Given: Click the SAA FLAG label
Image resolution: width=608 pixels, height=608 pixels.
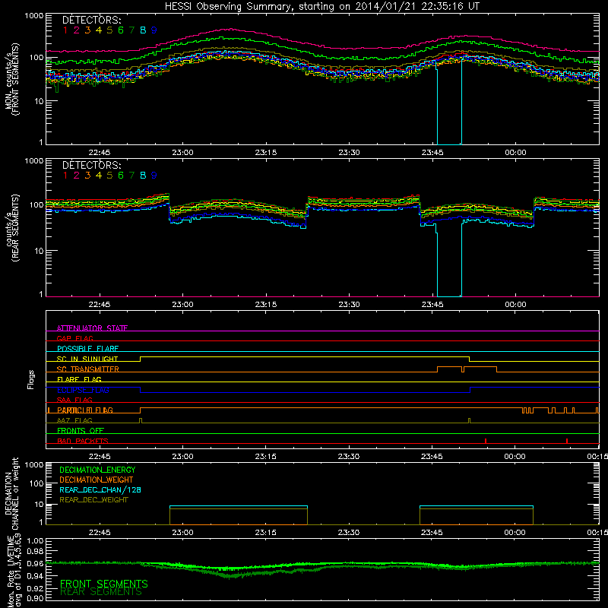Looking at the screenshot, I should tap(74, 401).
